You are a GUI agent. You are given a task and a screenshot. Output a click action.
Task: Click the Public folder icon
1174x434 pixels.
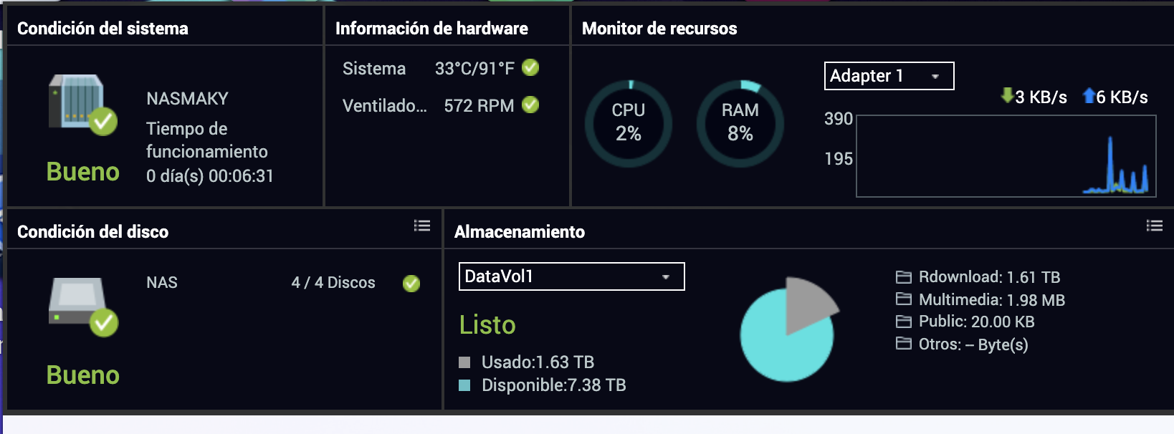(904, 322)
